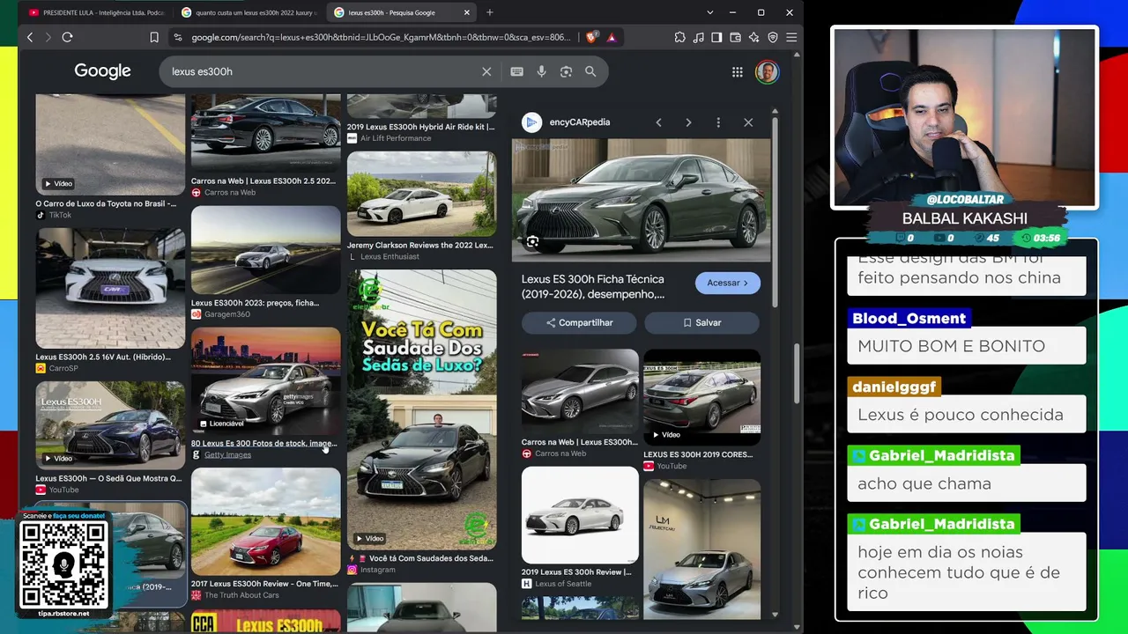
Task: Close the encyCARpedia image preview panel
Action: click(x=748, y=122)
